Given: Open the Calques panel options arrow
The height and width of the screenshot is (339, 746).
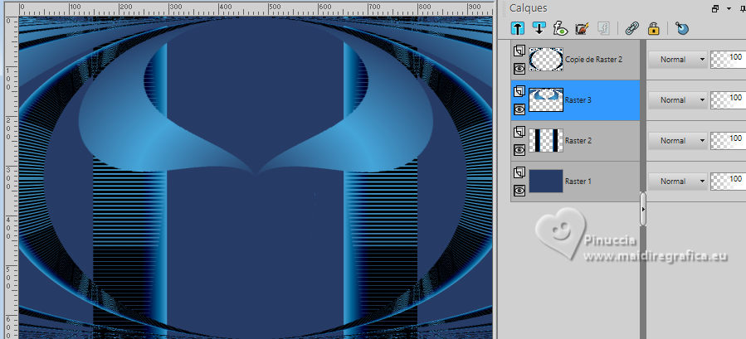Looking at the screenshot, I should point(729,8).
